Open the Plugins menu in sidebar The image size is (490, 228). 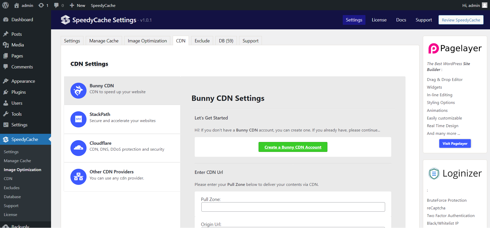18,92
